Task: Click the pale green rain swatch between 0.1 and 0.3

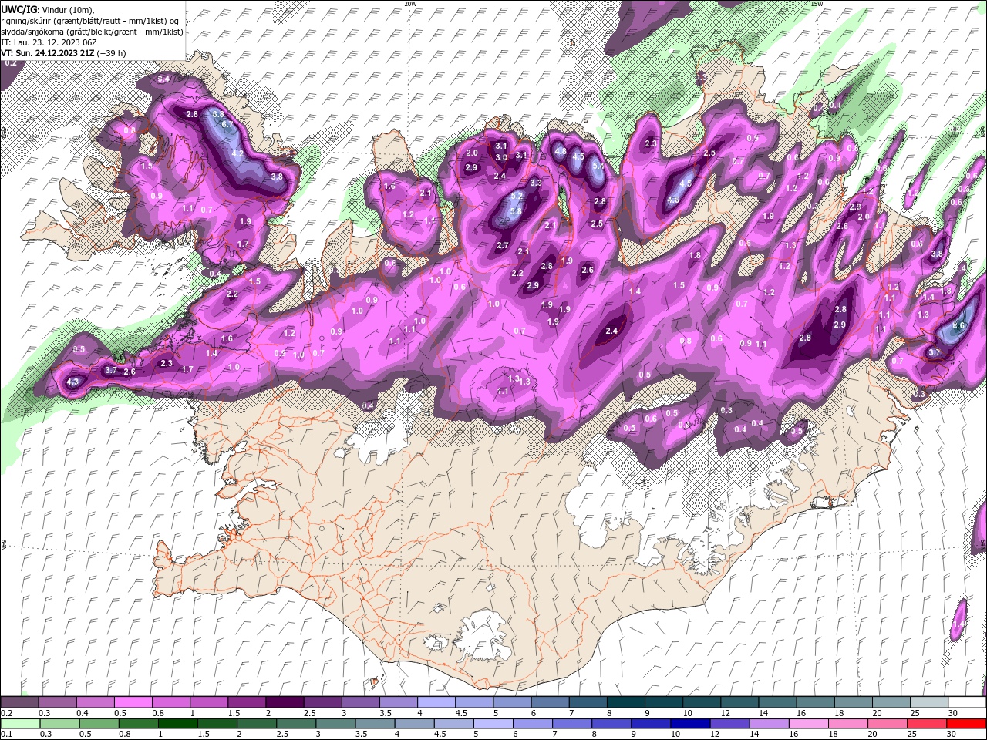Action: (20, 724)
